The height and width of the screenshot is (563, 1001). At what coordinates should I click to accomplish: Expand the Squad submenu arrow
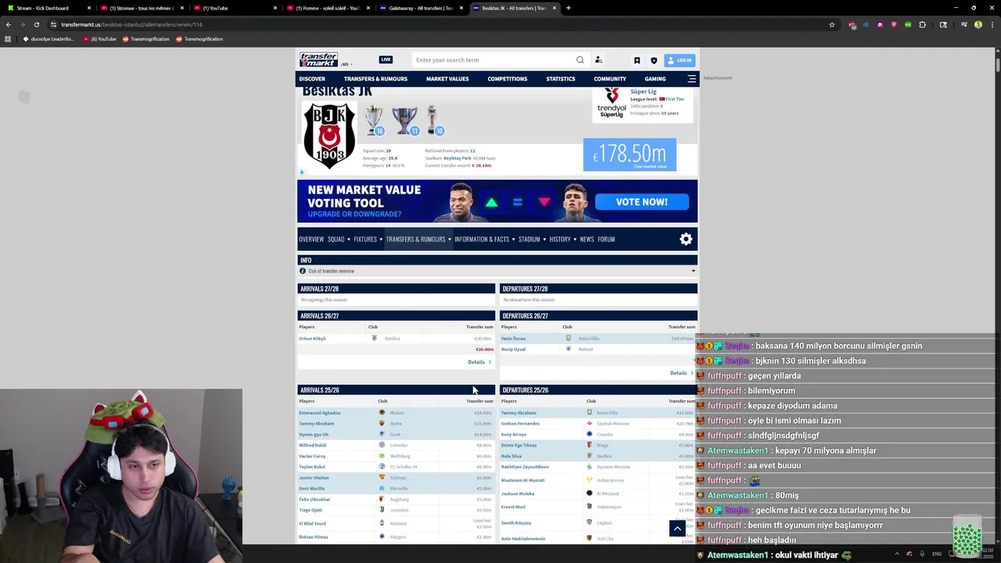pyautogui.click(x=347, y=239)
